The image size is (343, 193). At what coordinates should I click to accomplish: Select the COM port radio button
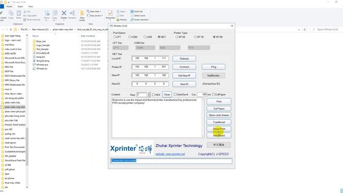(x=130, y=37)
